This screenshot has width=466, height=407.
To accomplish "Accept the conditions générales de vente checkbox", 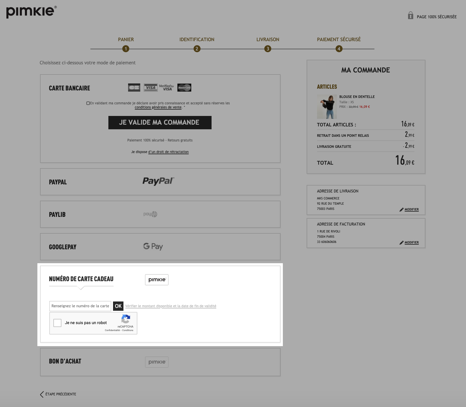I will [x=88, y=103].
